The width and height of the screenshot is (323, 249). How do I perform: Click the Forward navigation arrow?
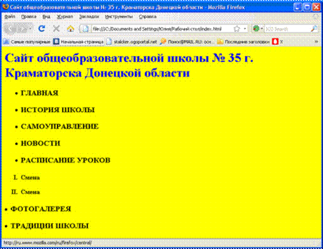pyautogui.click(x=22, y=29)
